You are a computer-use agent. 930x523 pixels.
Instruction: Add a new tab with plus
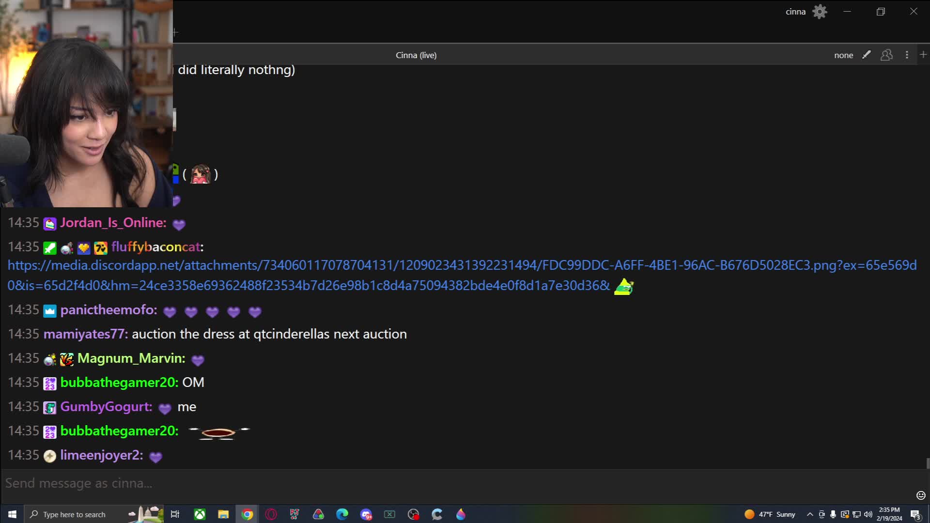click(175, 32)
